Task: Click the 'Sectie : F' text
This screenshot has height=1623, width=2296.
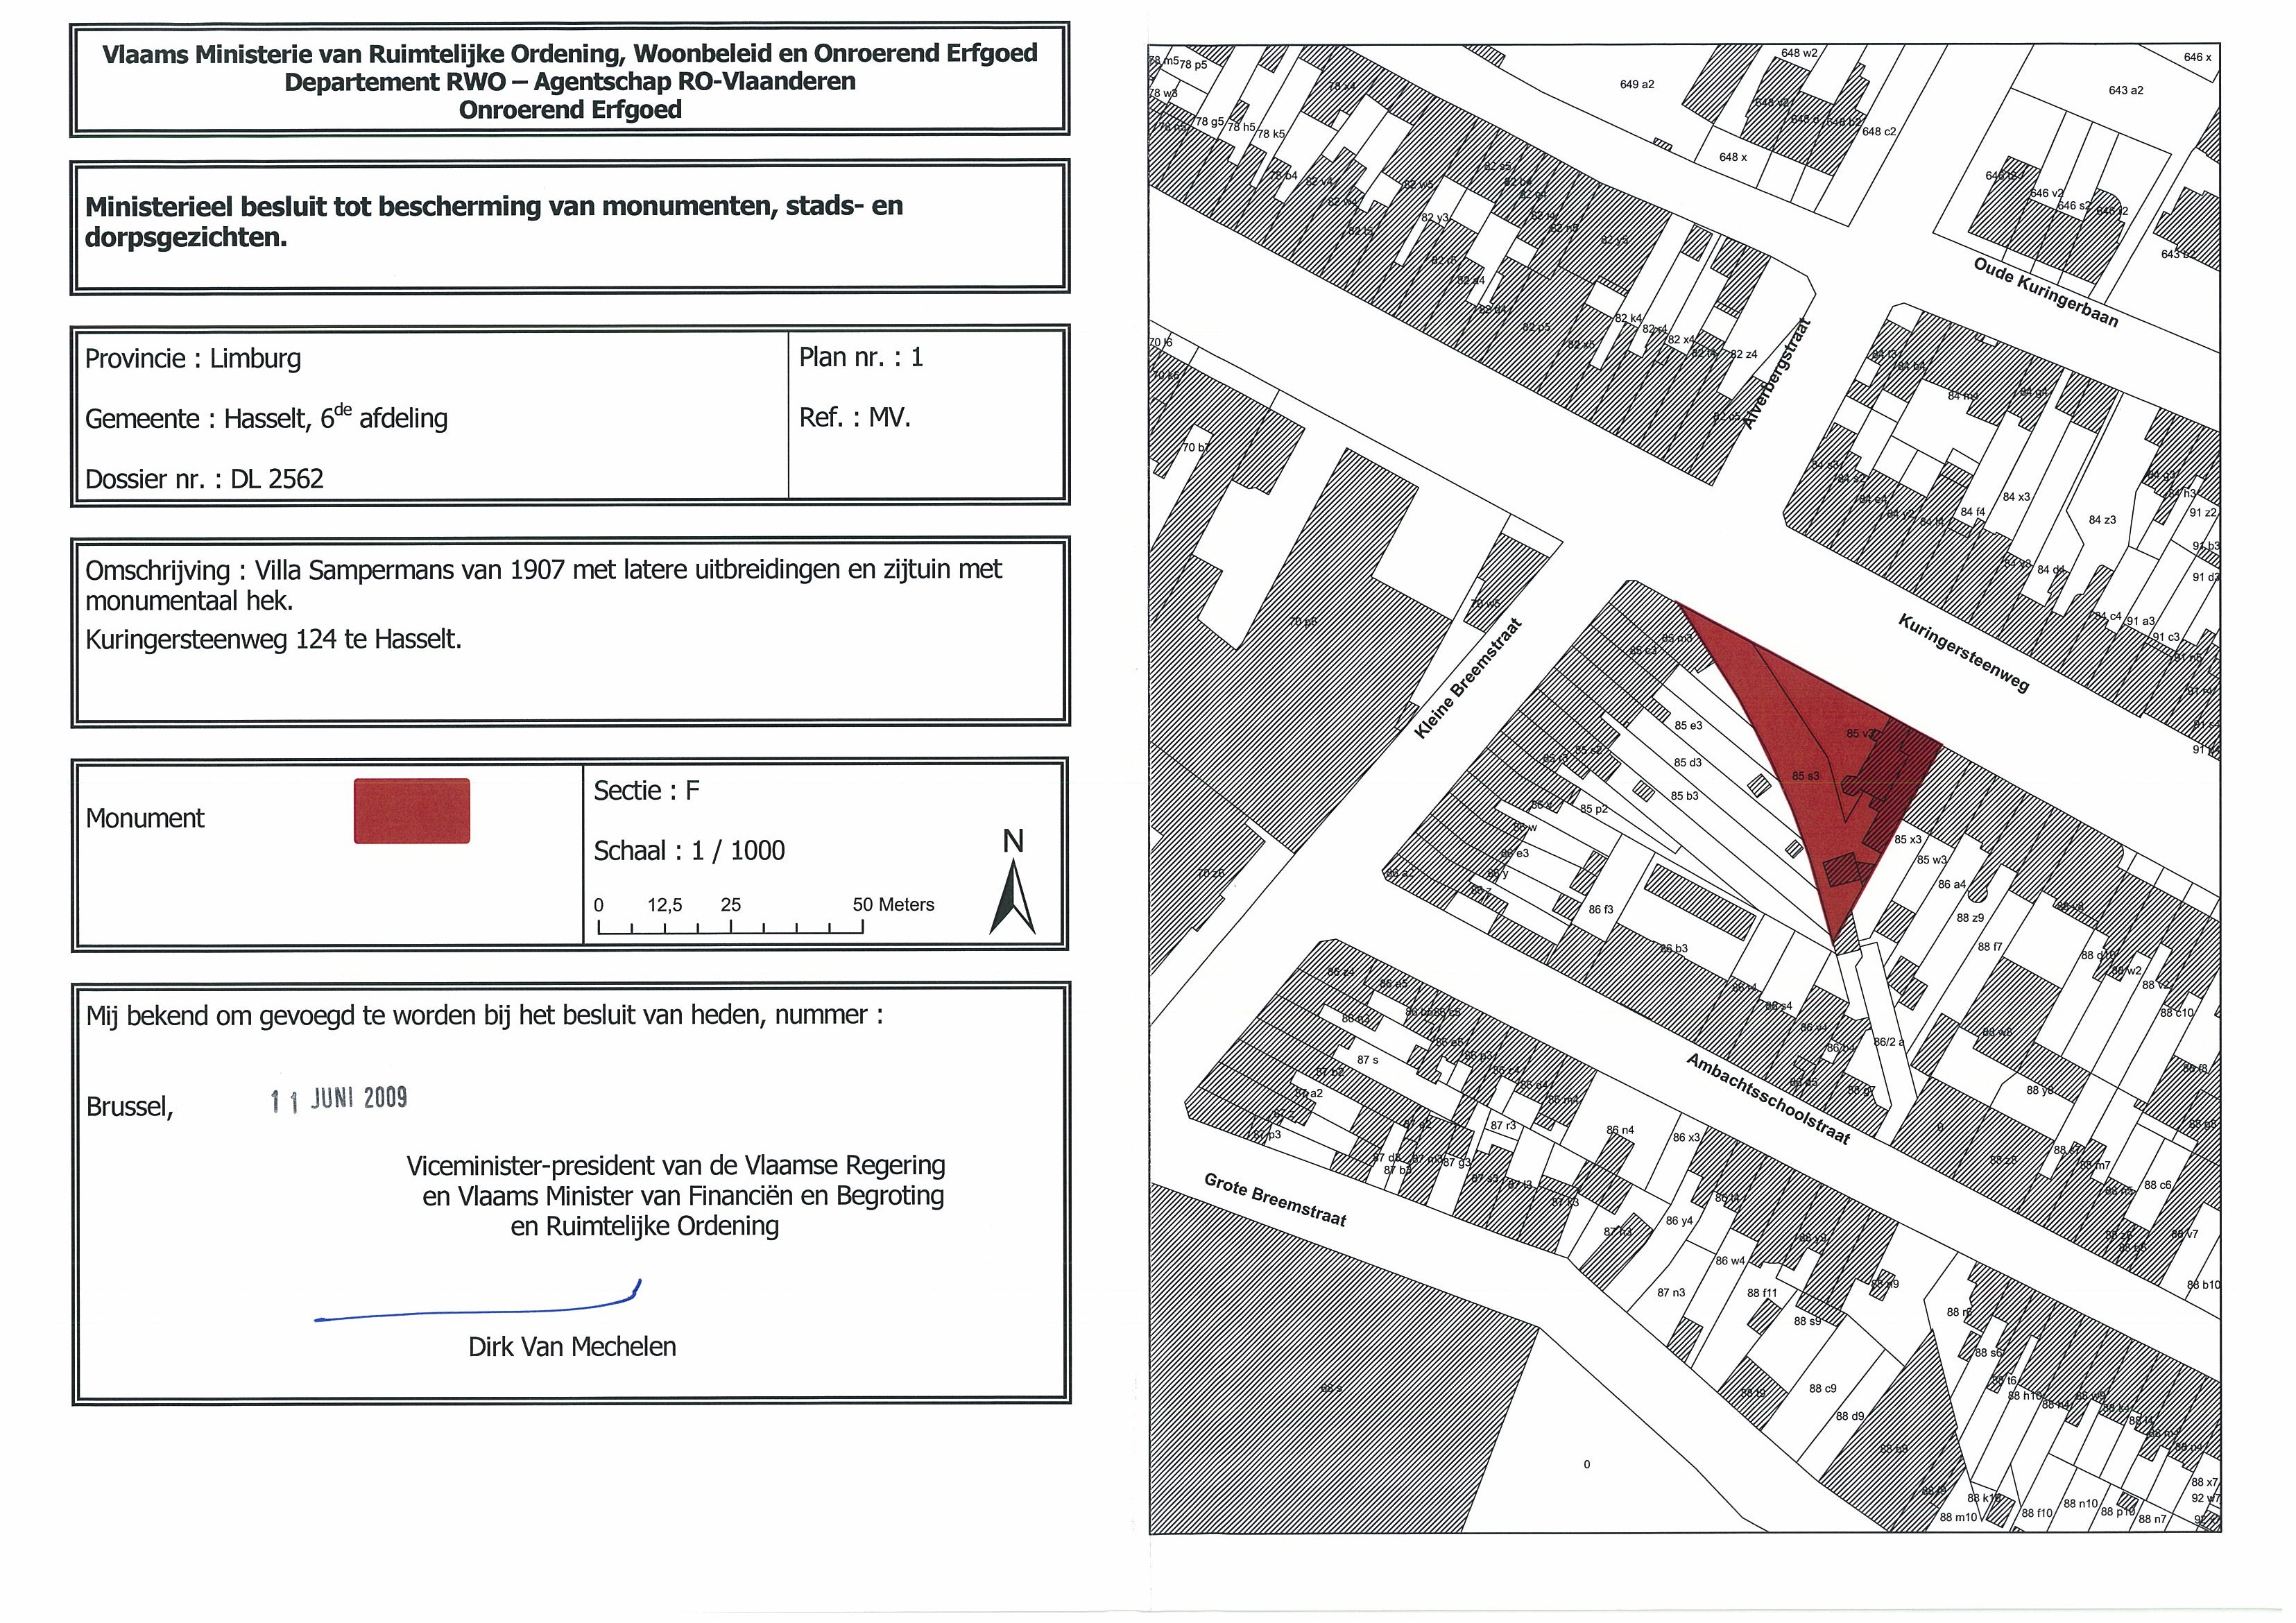Action: (x=646, y=791)
